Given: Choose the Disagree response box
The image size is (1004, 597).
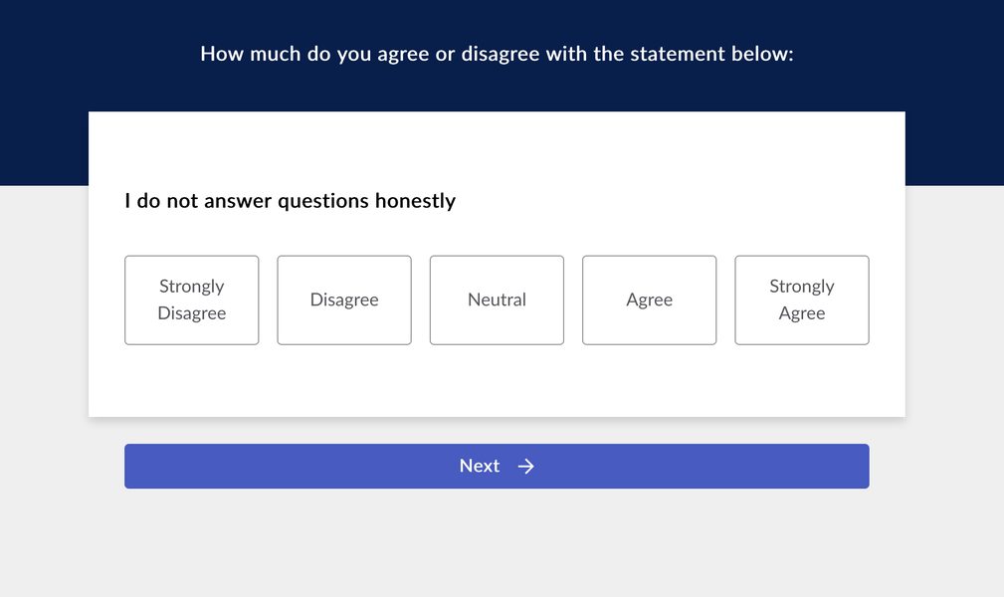Looking at the screenshot, I should tap(344, 299).
